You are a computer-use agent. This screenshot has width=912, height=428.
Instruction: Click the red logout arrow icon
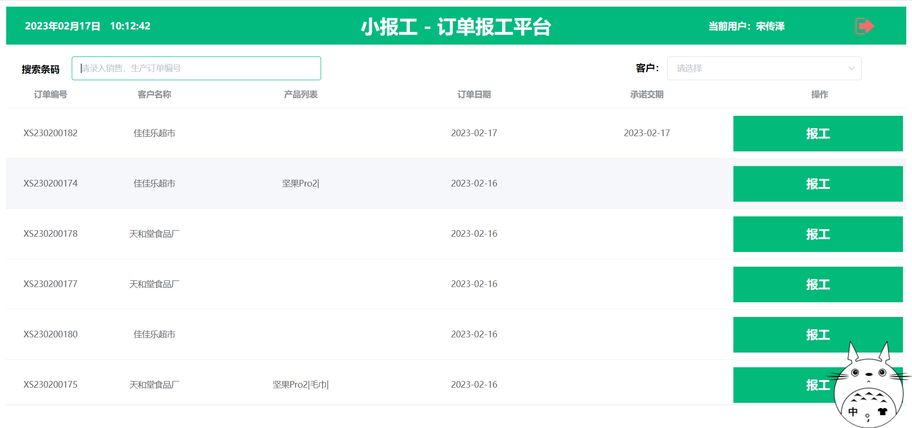click(864, 26)
